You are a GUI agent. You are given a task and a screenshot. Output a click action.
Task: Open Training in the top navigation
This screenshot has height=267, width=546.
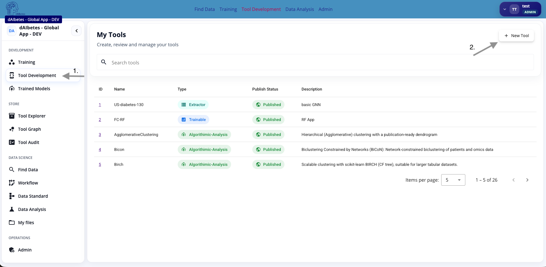point(228,9)
